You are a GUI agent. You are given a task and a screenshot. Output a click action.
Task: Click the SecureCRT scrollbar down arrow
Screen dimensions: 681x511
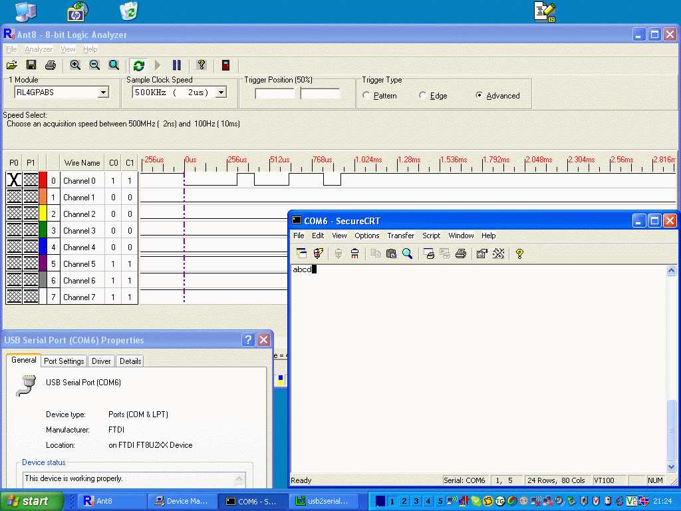671,466
